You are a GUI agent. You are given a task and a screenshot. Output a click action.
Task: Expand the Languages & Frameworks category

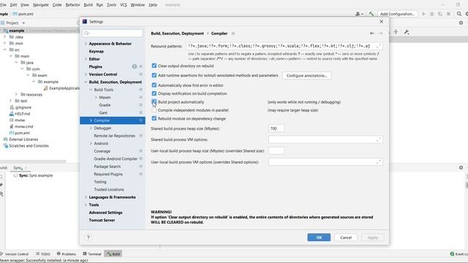coord(86,197)
